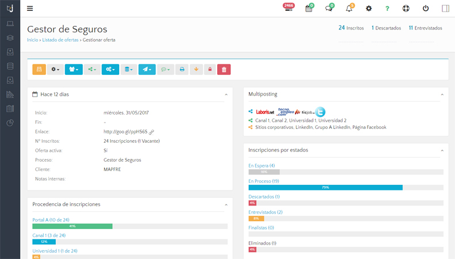Click the red 2466 counter badge icon
455x259 pixels.
pos(289,7)
